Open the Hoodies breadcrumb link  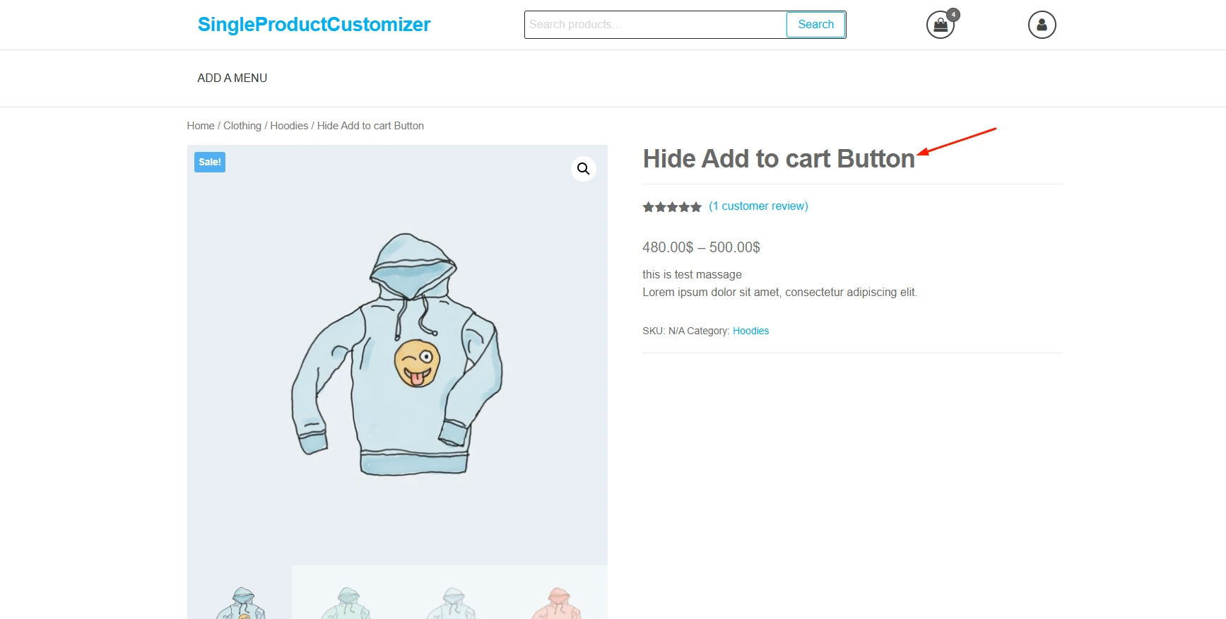pos(289,126)
